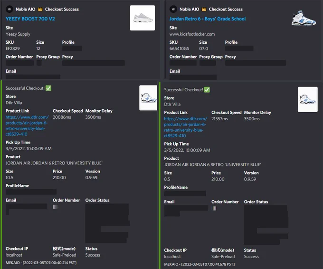Open the dtlr.com product link with 21557ms checkout speed

(x=186, y=127)
